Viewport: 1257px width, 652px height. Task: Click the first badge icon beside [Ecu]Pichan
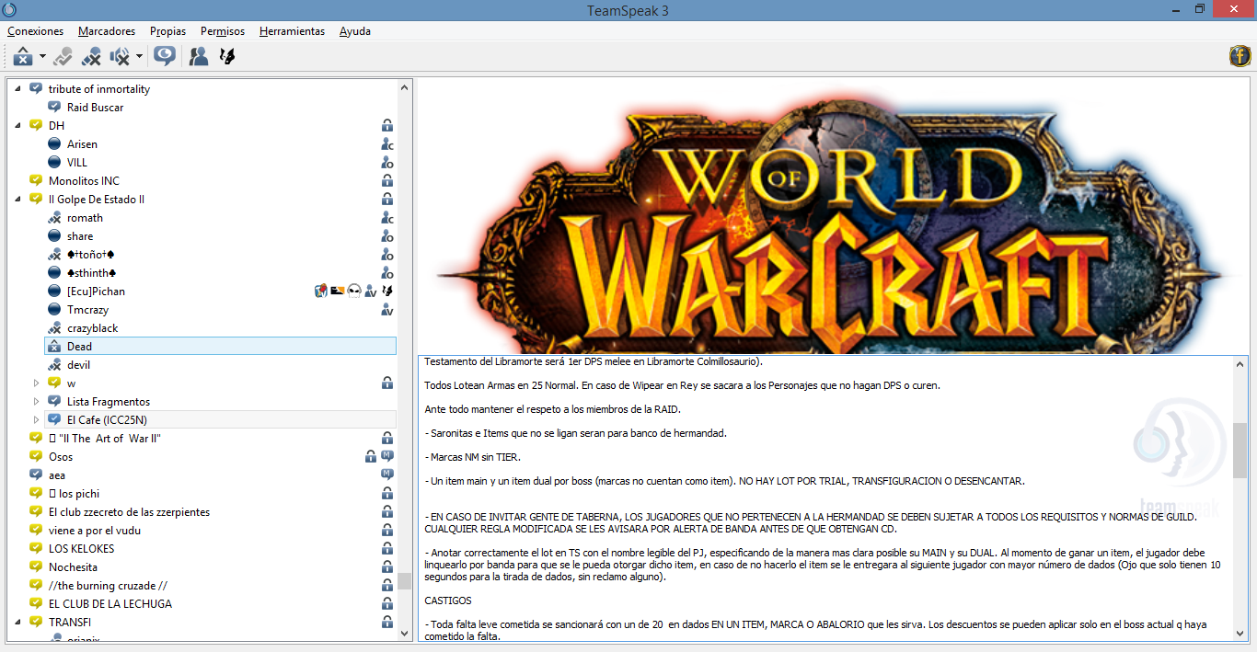tap(321, 292)
